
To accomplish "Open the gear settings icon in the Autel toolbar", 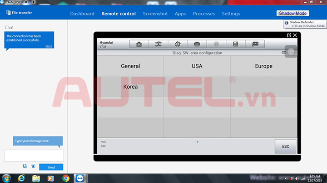I will coord(178,44).
